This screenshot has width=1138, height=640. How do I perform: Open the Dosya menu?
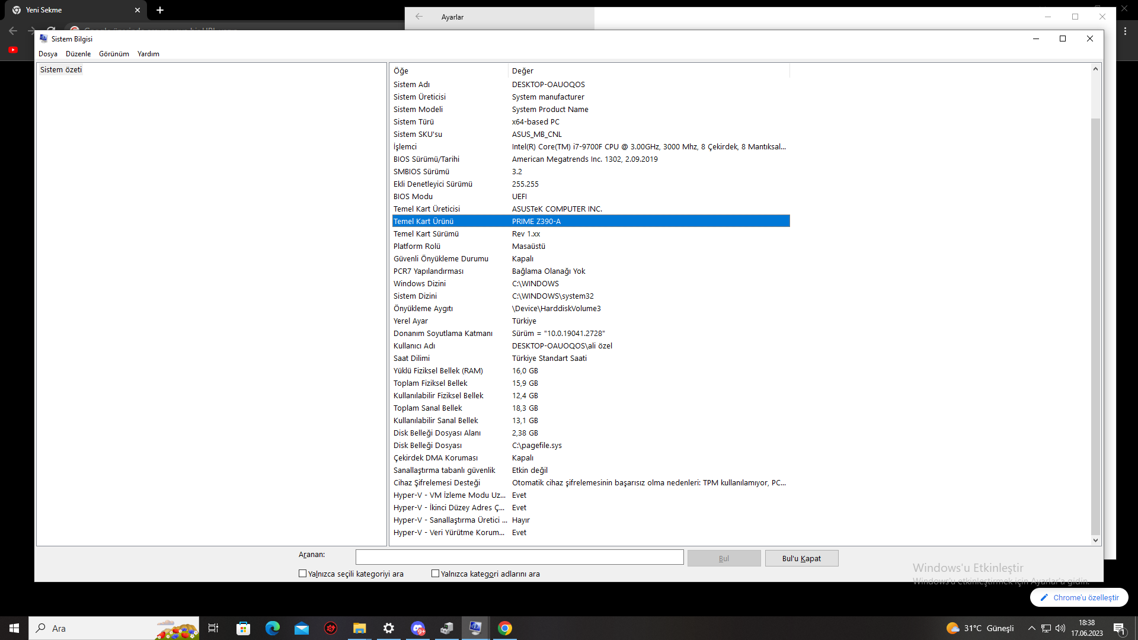[48, 54]
